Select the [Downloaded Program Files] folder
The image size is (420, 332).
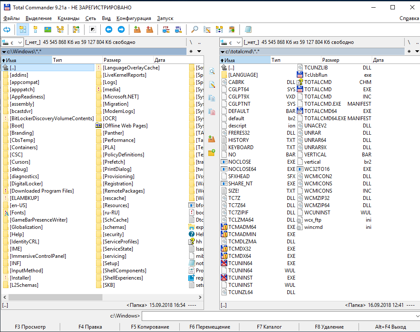tap(39, 191)
